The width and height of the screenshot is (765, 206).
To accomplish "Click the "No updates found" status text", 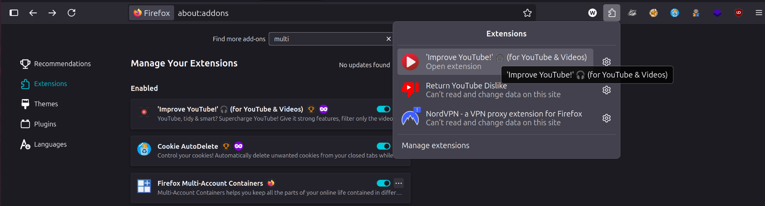I will 364,65.
